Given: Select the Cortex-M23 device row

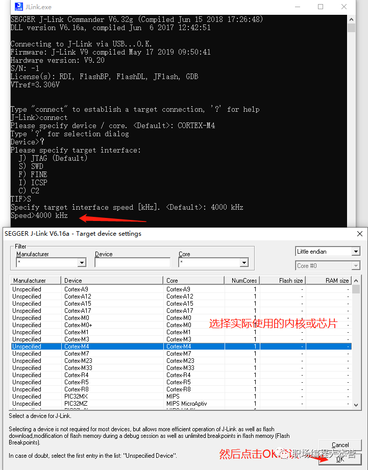Looking at the screenshot, I should pos(181,361).
